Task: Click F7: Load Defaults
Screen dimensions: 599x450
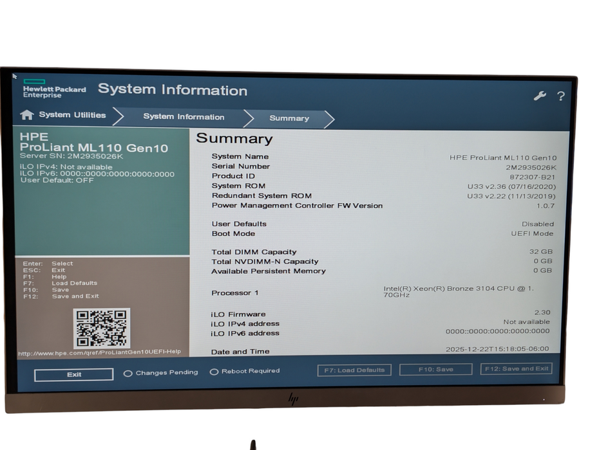Action: pos(354,369)
